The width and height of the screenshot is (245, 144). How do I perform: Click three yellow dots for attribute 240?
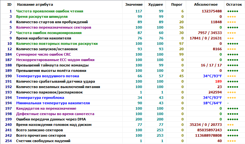tap(230, 125)
